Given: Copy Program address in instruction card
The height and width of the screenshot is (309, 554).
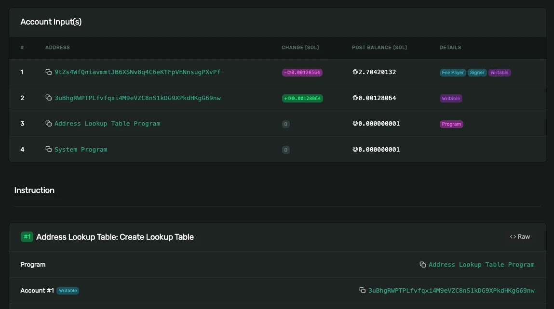Looking at the screenshot, I should (x=422, y=265).
